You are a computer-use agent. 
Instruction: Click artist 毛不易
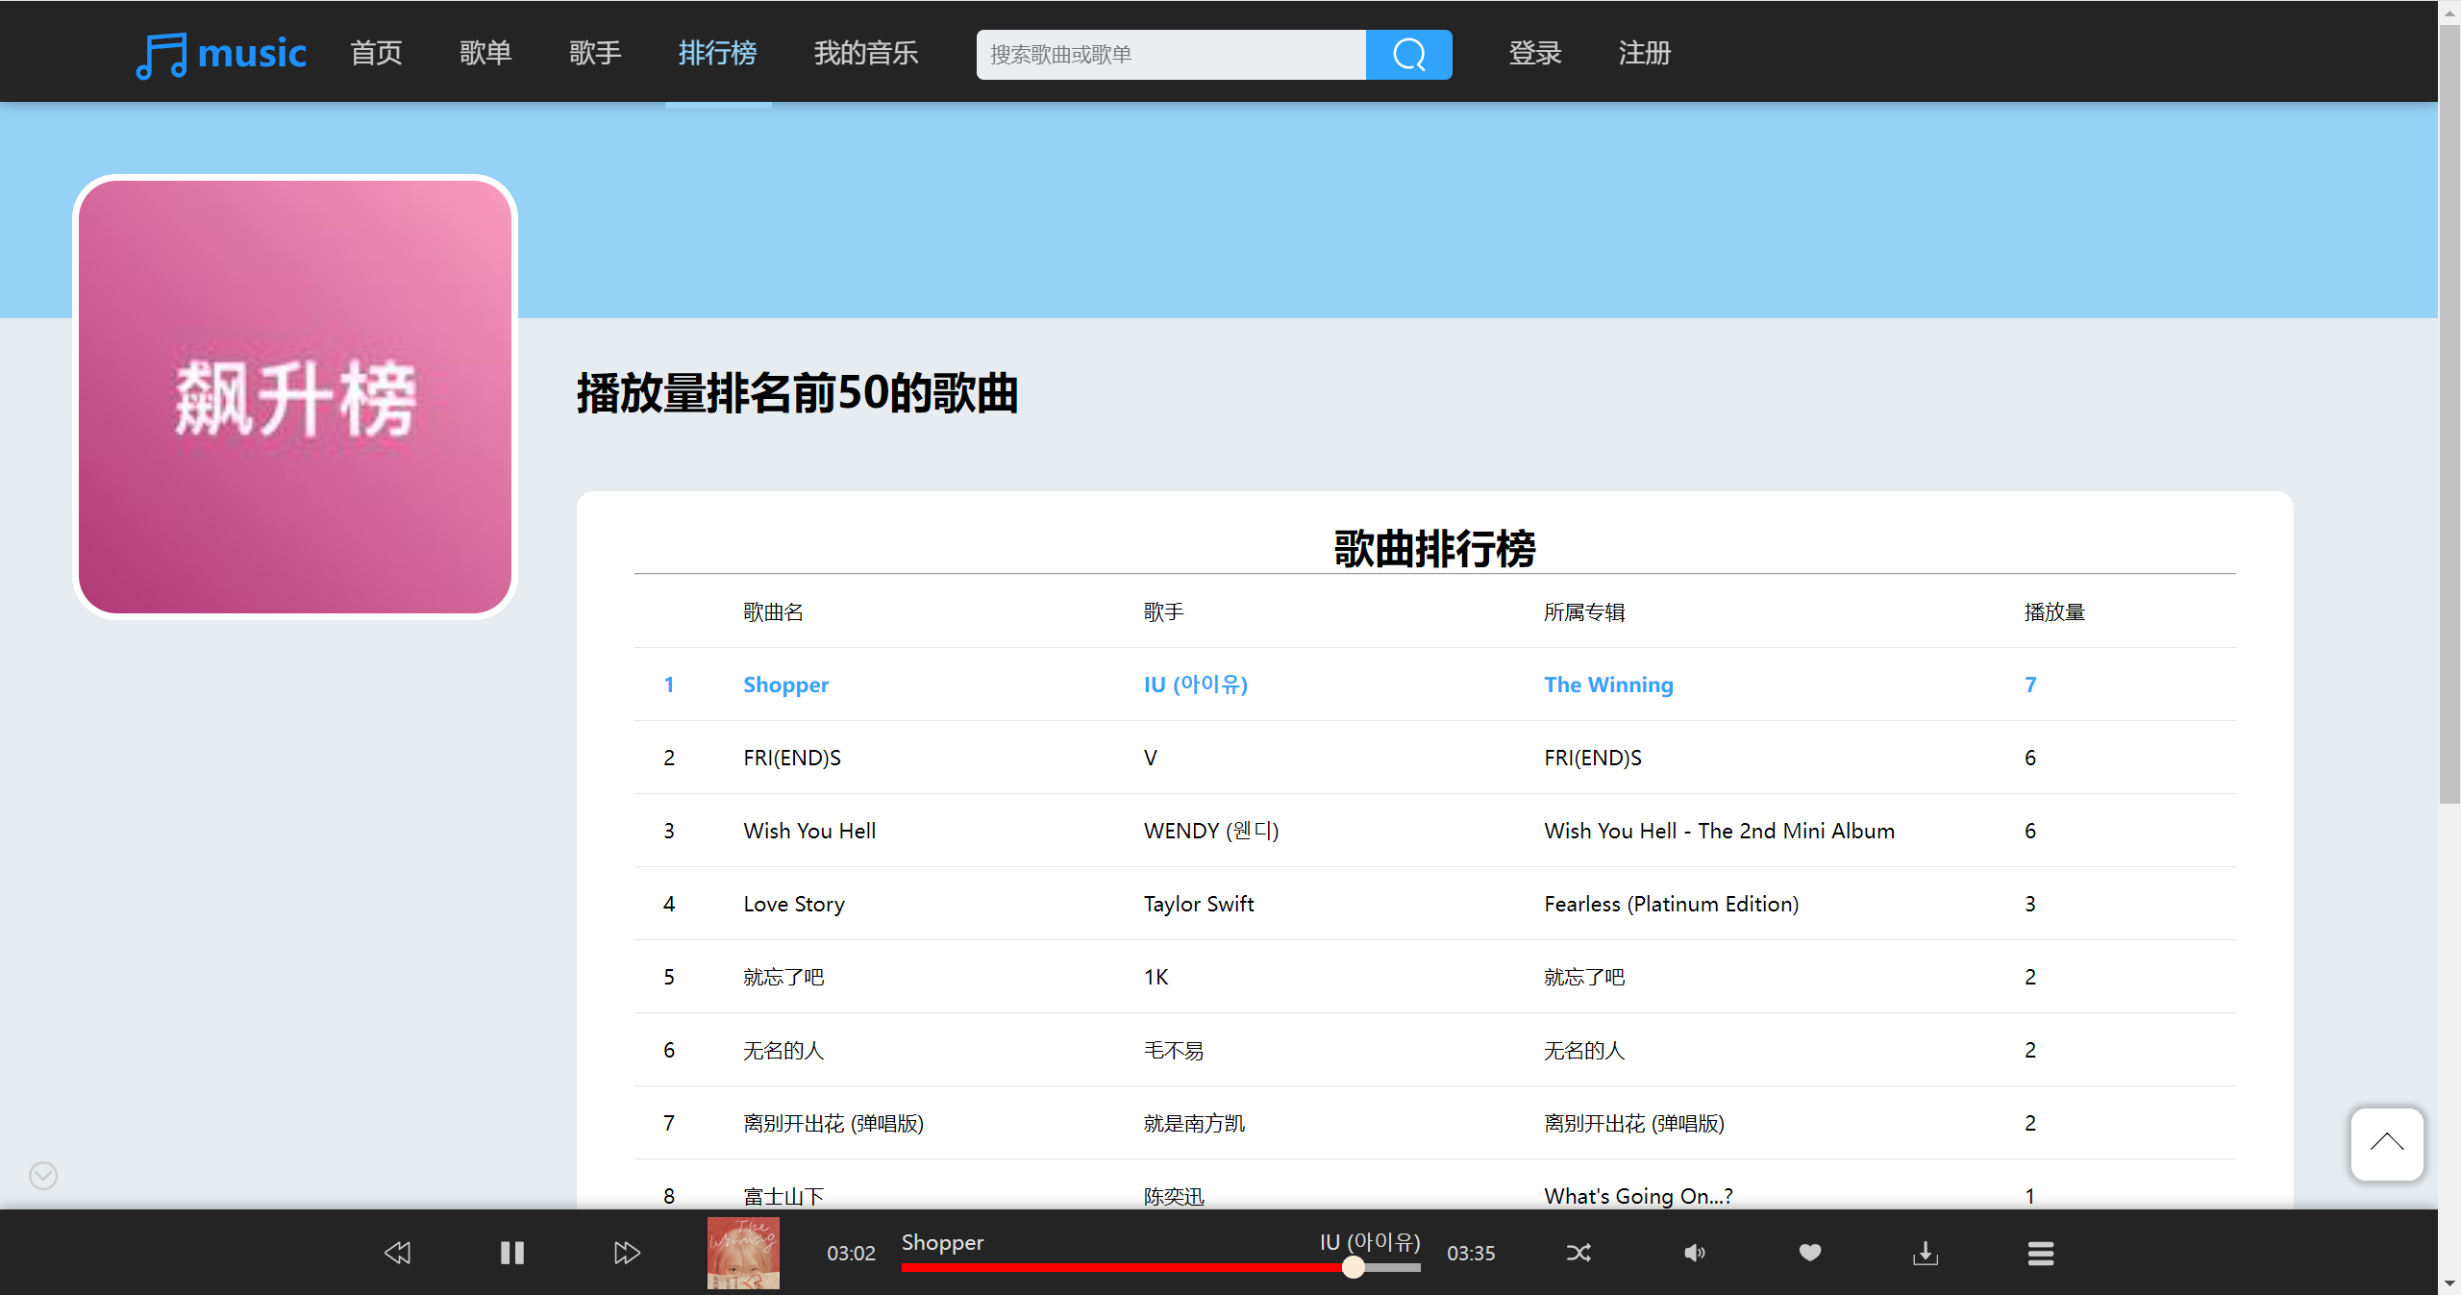coord(1174,1050)
